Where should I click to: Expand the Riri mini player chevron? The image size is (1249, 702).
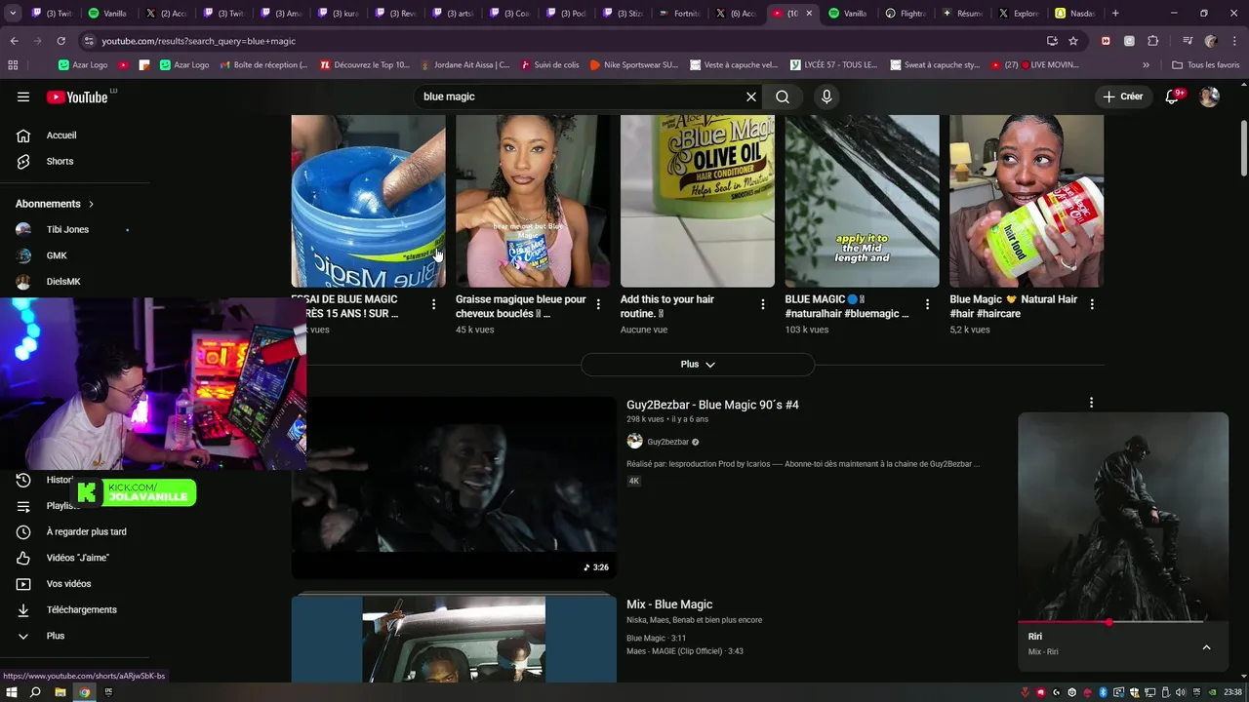(1206, 647)
